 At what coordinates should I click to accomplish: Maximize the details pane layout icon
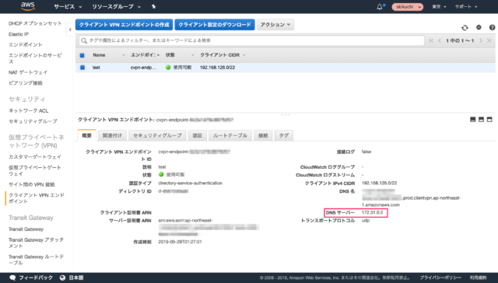[x=489, y=120]
